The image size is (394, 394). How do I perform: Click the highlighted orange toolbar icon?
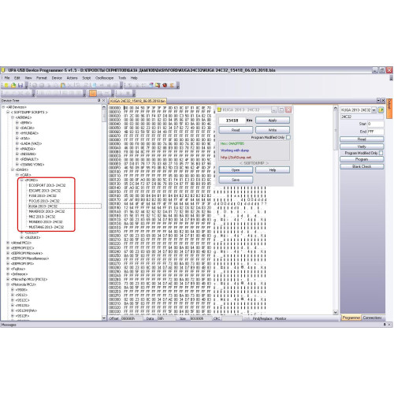click(x=93, y=93)
